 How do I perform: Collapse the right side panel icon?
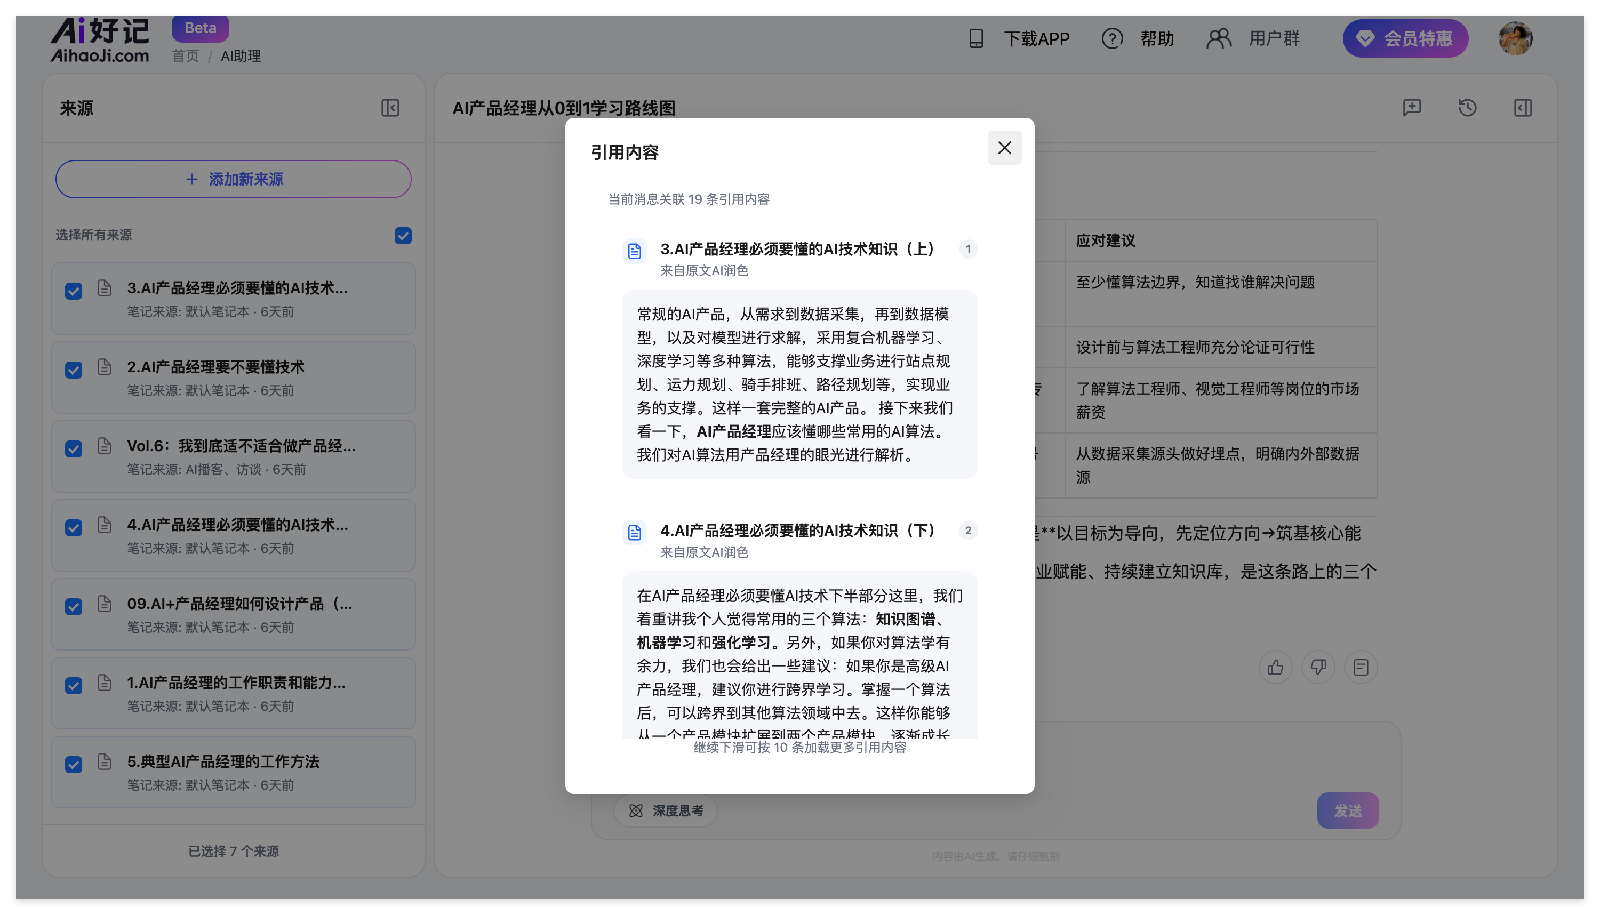click(x=1523, y=108)
